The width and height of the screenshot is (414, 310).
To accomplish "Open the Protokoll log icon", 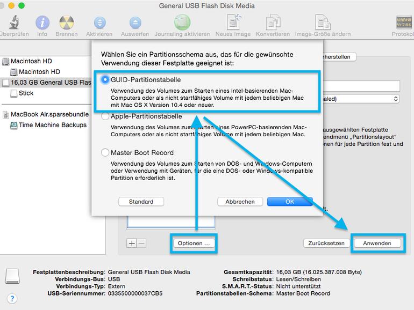I will [x=404, y=23].
